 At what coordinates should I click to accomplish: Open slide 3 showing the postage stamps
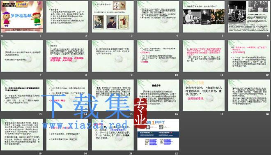(113, 16)
